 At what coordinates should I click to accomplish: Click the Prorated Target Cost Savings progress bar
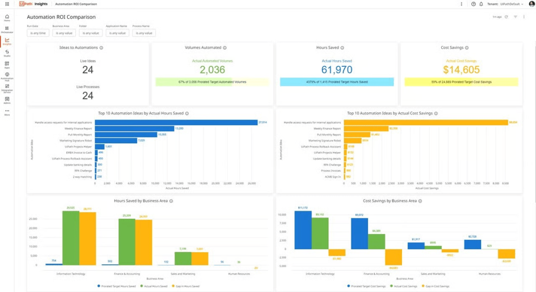pyautogui.click(x=461, y=82)
